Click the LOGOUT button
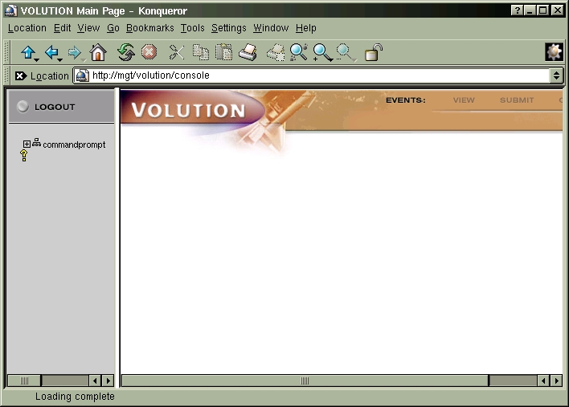 (54, 107)
